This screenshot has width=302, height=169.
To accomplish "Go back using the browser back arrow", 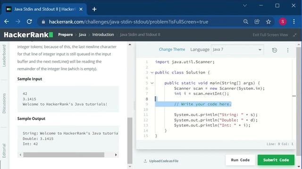I will point(7,22).
